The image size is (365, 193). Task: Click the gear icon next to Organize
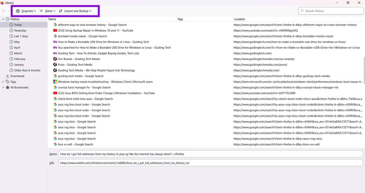tap(18, 11)
